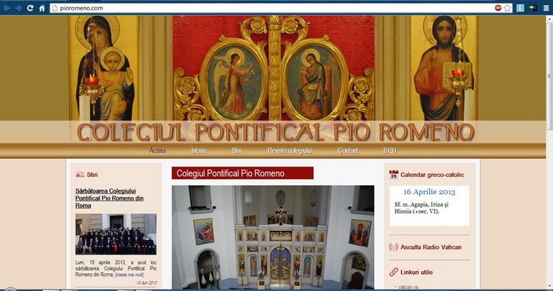
Task: Click the Asculta Radio Vatican link
Action: pos(431,247)
